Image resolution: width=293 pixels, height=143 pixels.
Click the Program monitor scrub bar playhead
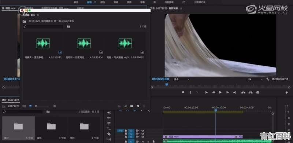coord(167,85)
